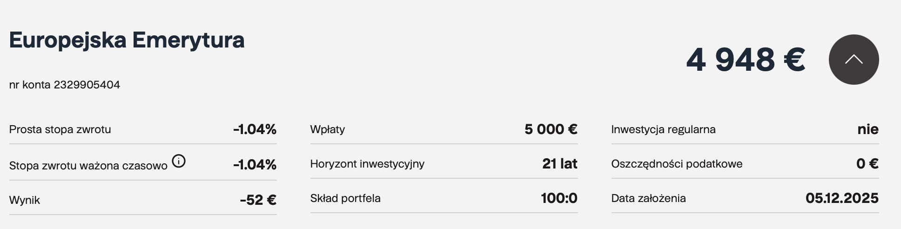Click the Inwestycja regularna label
The height and width of the screenshot is (229, 901).
(663, 129)
